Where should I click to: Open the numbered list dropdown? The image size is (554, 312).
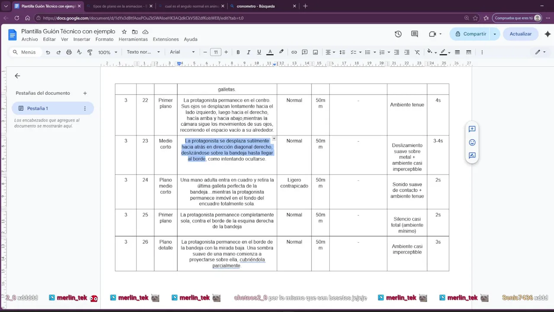coord(384,52)
